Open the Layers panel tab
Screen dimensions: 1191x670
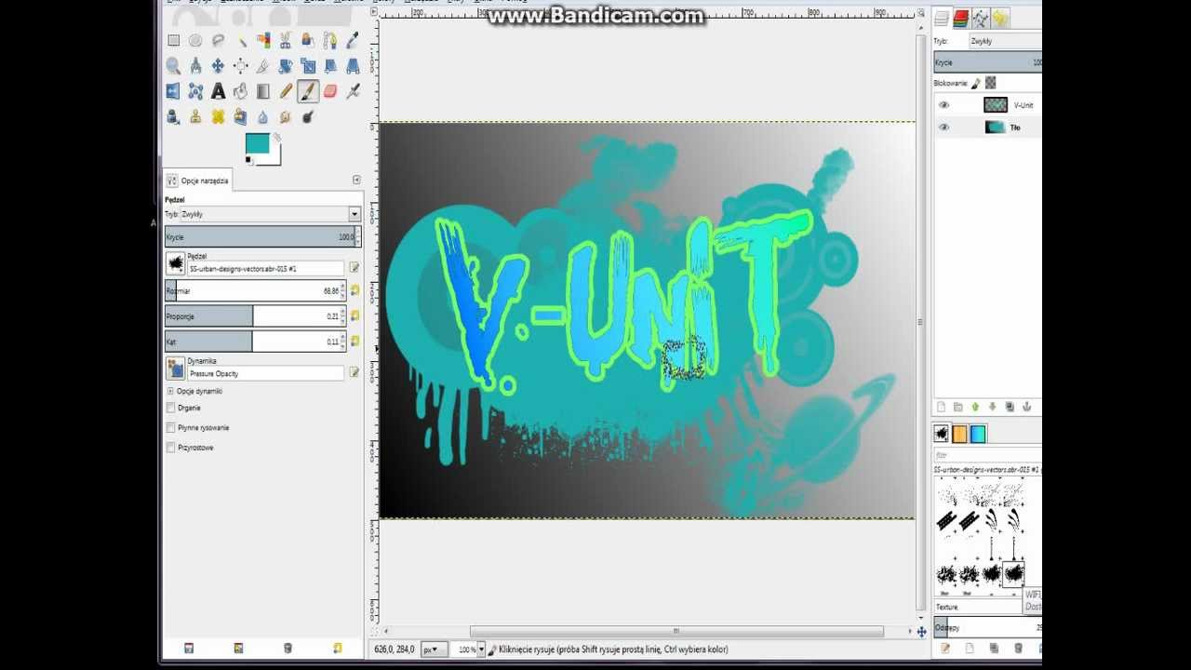coord(942,19)
